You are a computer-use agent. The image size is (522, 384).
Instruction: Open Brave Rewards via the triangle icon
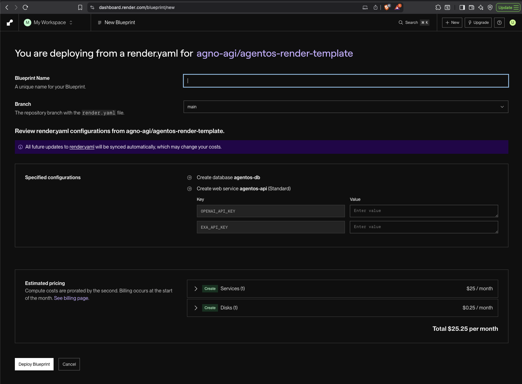click(397, 7)
